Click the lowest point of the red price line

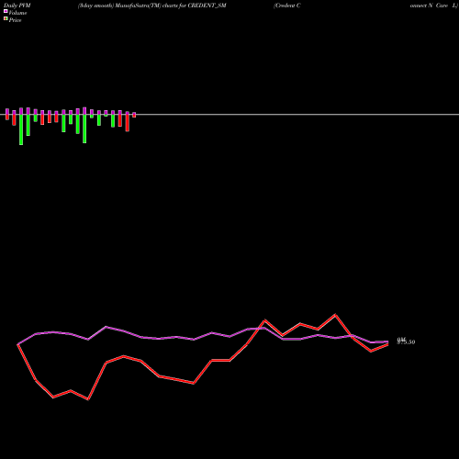(88, 399)
